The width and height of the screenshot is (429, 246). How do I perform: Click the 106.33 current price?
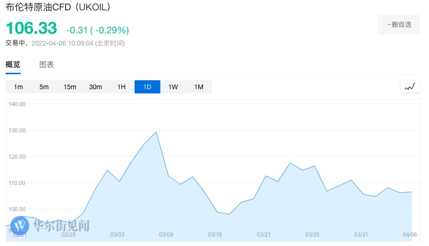31,28
